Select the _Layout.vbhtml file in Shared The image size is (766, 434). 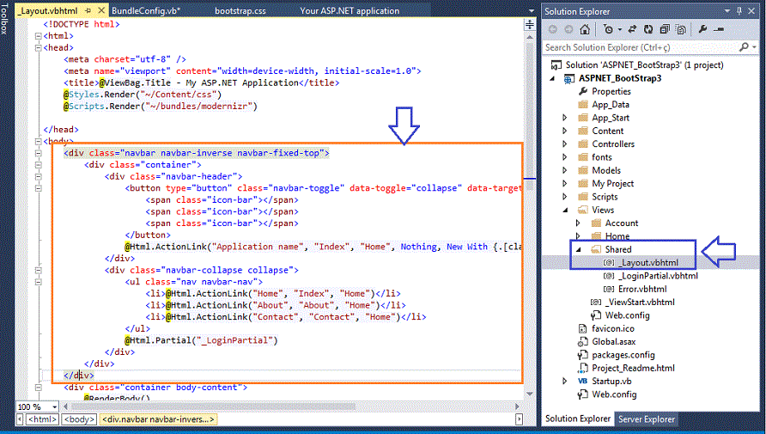[x=649, y=263]
